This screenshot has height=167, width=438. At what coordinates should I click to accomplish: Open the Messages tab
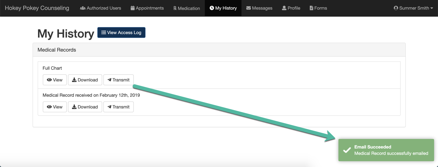coord(259,8)
